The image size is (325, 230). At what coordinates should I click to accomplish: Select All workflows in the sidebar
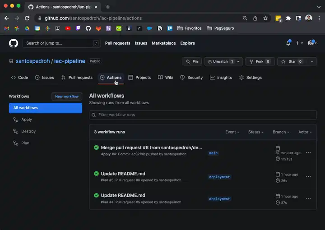(x=46, y=108)
